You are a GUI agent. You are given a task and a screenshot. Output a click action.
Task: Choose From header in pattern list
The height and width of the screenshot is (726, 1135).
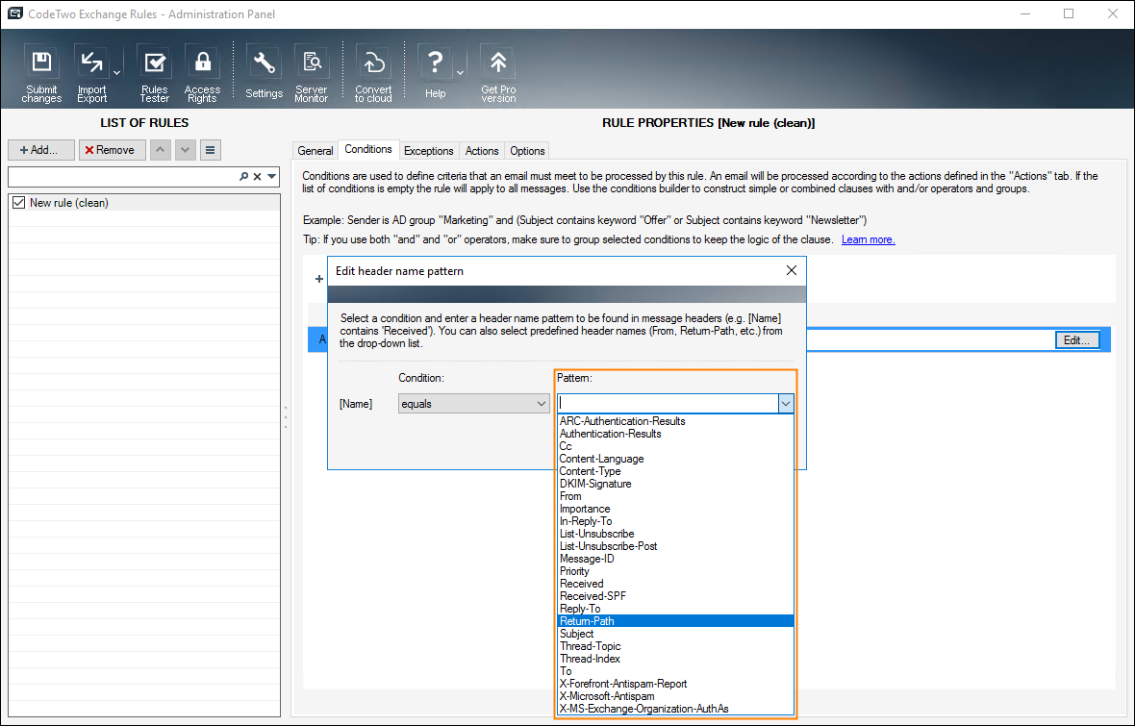pos(676,496)
